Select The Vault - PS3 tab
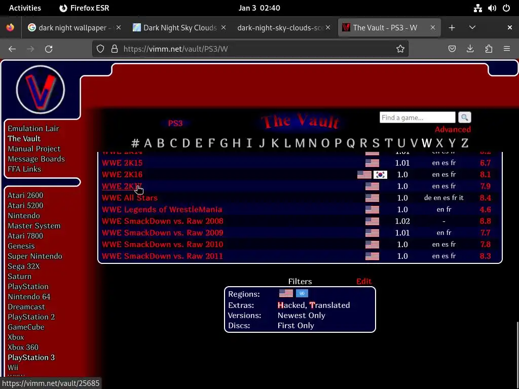Screen dimensions: 519x389 tap(389, 28)
